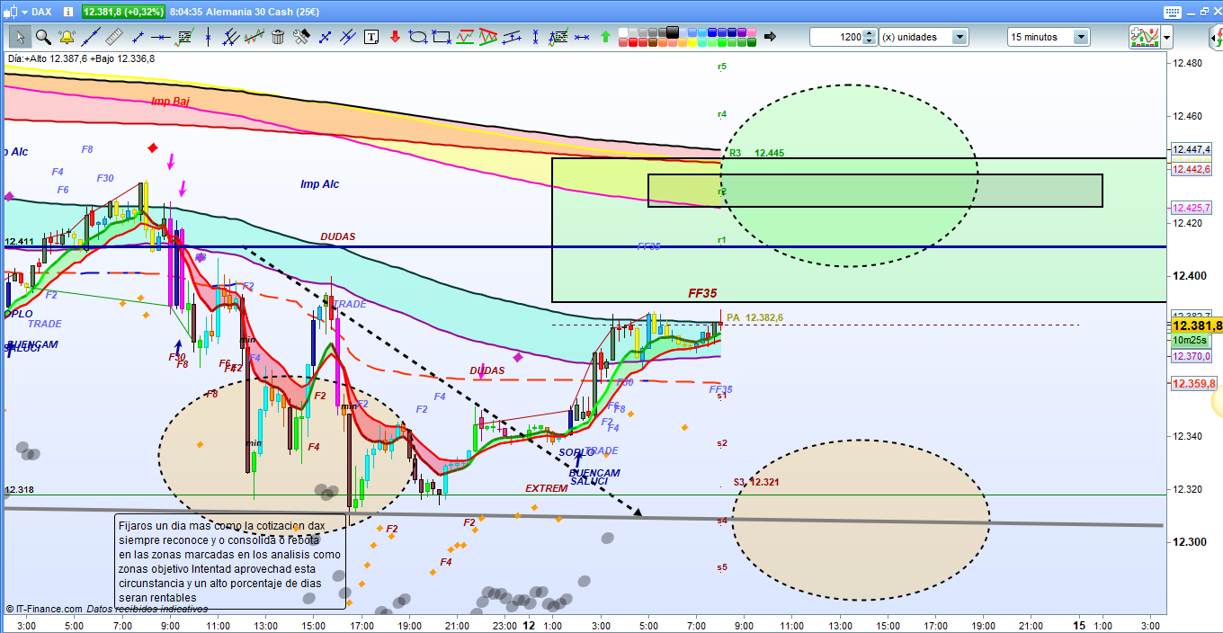
Task: Select the ruler measurement tool
Action: (113, 37)
